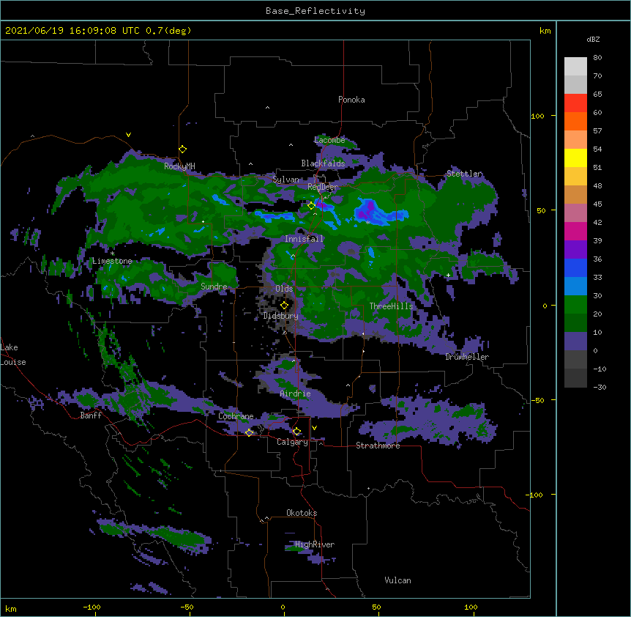This screenshot has width=631, height=617.
Task: Click the Cochrane label
Action: [236, 416]
